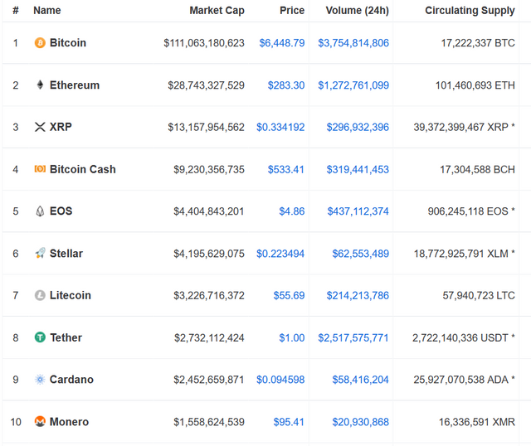Click Cardano's price $0.094598
This screenshot has height=446, width=531.
[x=280, y=380]
